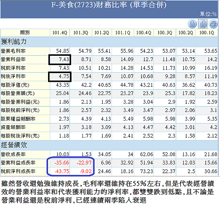
Task: Select the 100.1Q column header
Action: 207,33
